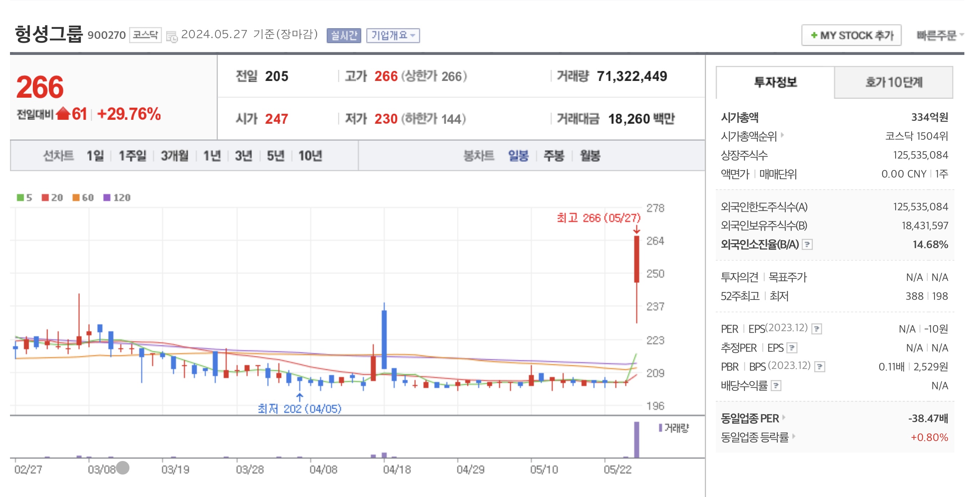Click the 04/18 date on chart axis
The height and width of the screenshot is (497, 974).
397,470
